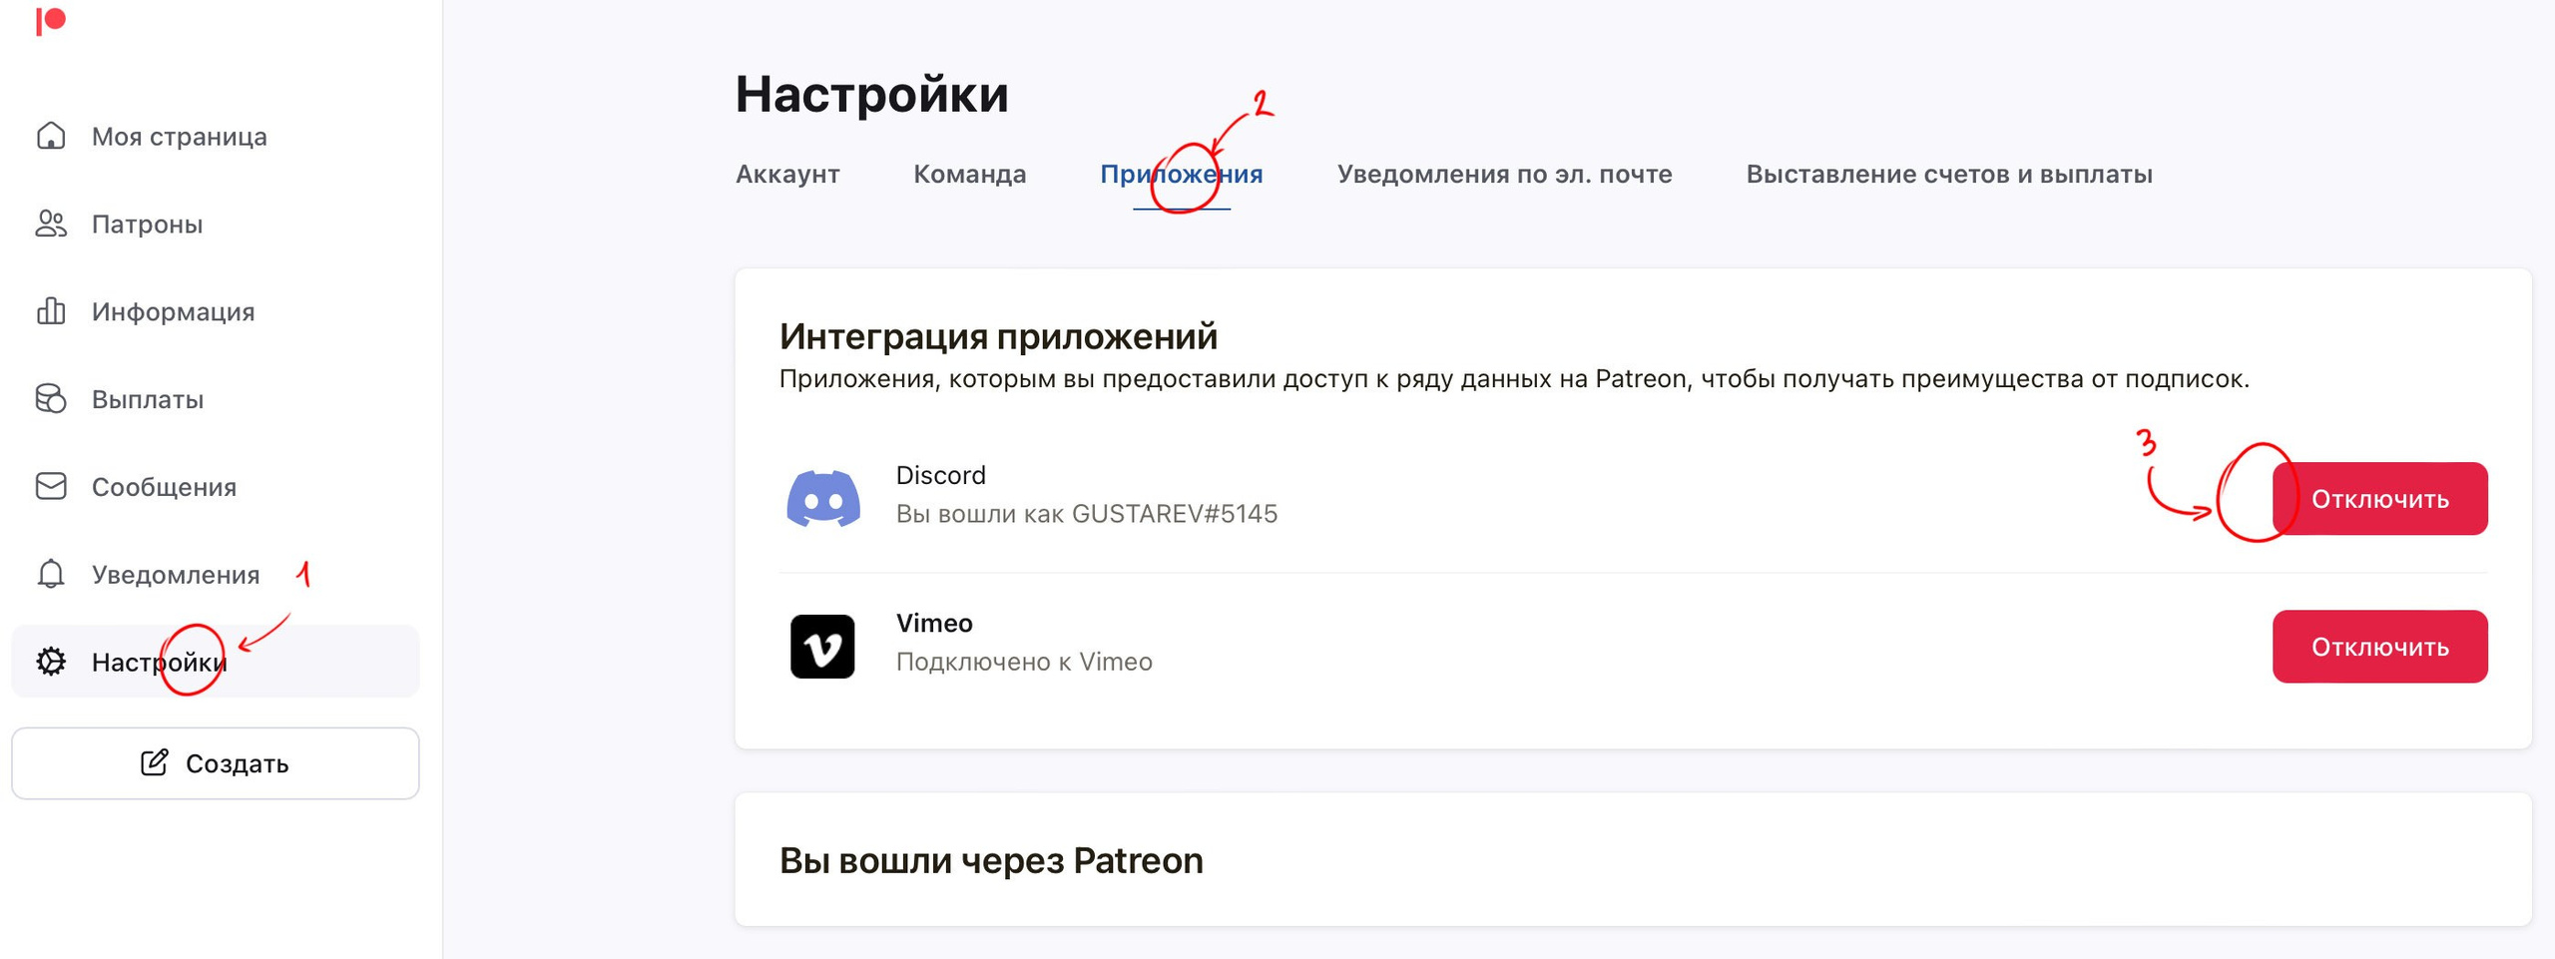Switch to the Аккаунт tab
Viewport: 2555px width, 959px height.
787,175
